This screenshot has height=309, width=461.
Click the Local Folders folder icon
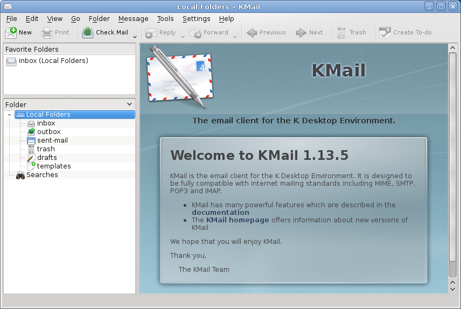[20, 115]
